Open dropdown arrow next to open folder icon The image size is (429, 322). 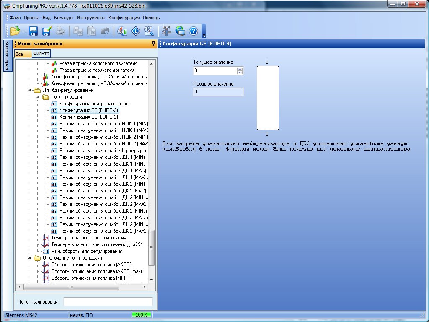tap(24, 31)
